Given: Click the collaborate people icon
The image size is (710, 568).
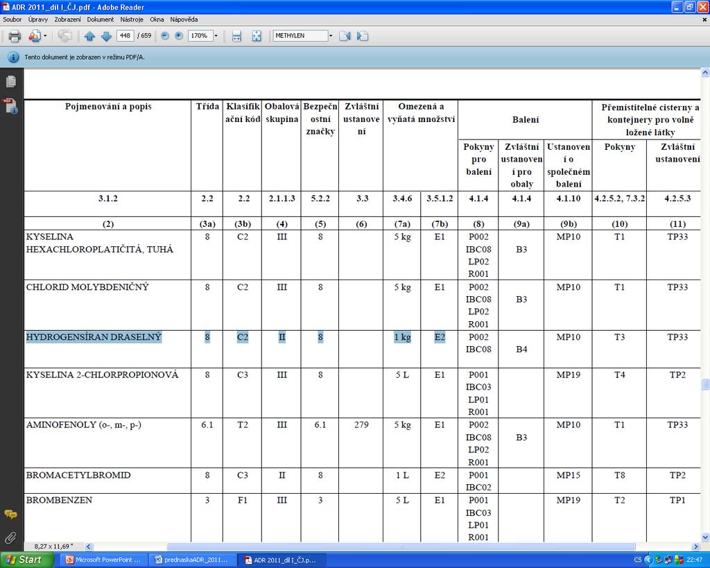Looking at the screenshot, I should point(35,36).
